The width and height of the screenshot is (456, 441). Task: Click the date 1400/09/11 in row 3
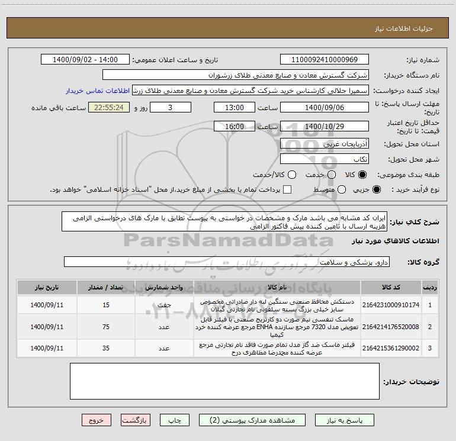pos(47,348)
